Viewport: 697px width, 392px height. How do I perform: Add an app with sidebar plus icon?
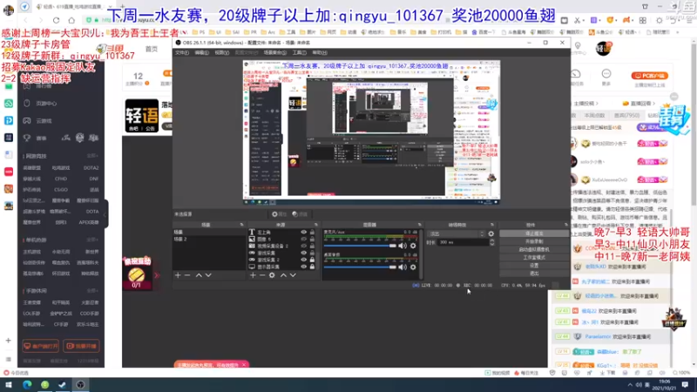(x=8, y=341)
